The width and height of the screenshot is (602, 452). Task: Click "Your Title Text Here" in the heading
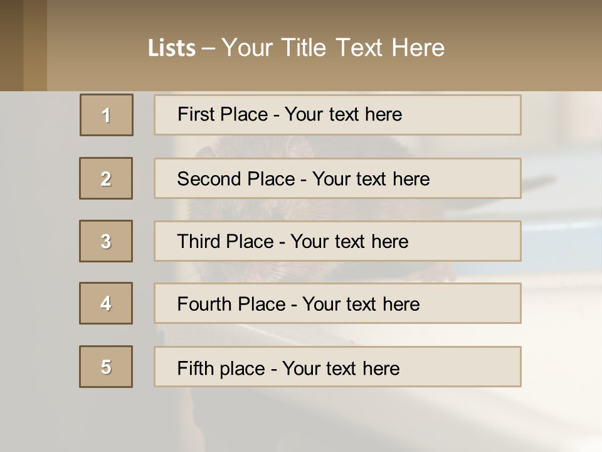click(333, 48)
